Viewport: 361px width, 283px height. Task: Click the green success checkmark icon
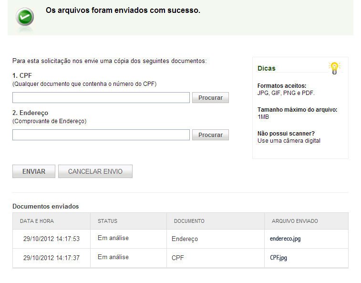coord(24,18)
